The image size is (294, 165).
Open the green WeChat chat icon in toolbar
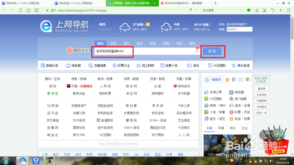point(249,10)
